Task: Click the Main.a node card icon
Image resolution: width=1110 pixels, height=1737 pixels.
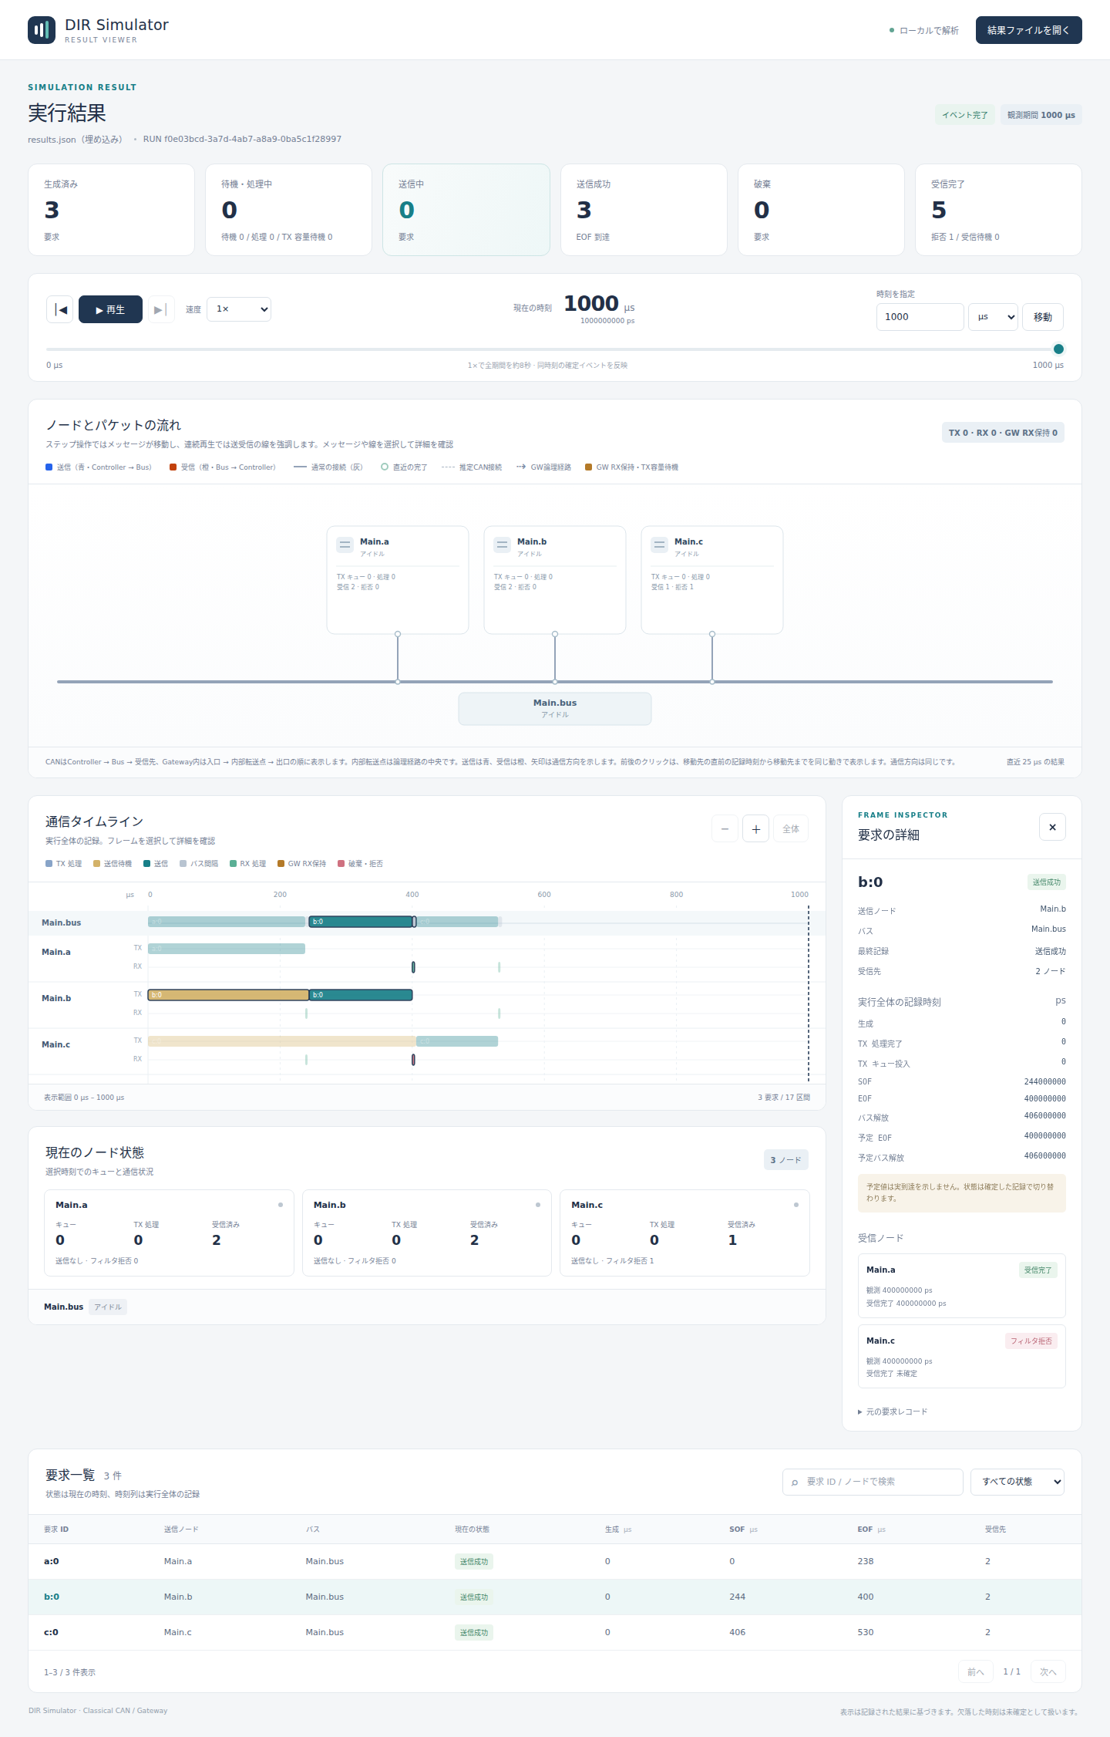Action: [345, 545]
